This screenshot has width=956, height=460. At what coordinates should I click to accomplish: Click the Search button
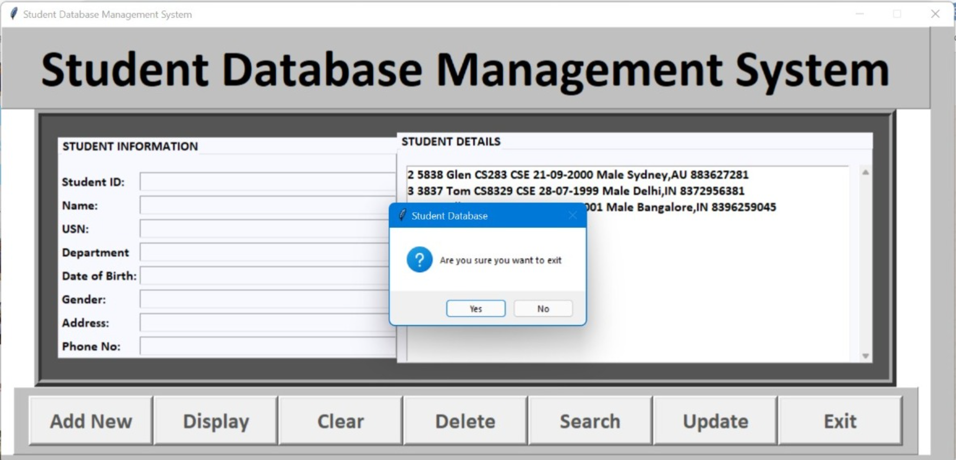point(590,421)
